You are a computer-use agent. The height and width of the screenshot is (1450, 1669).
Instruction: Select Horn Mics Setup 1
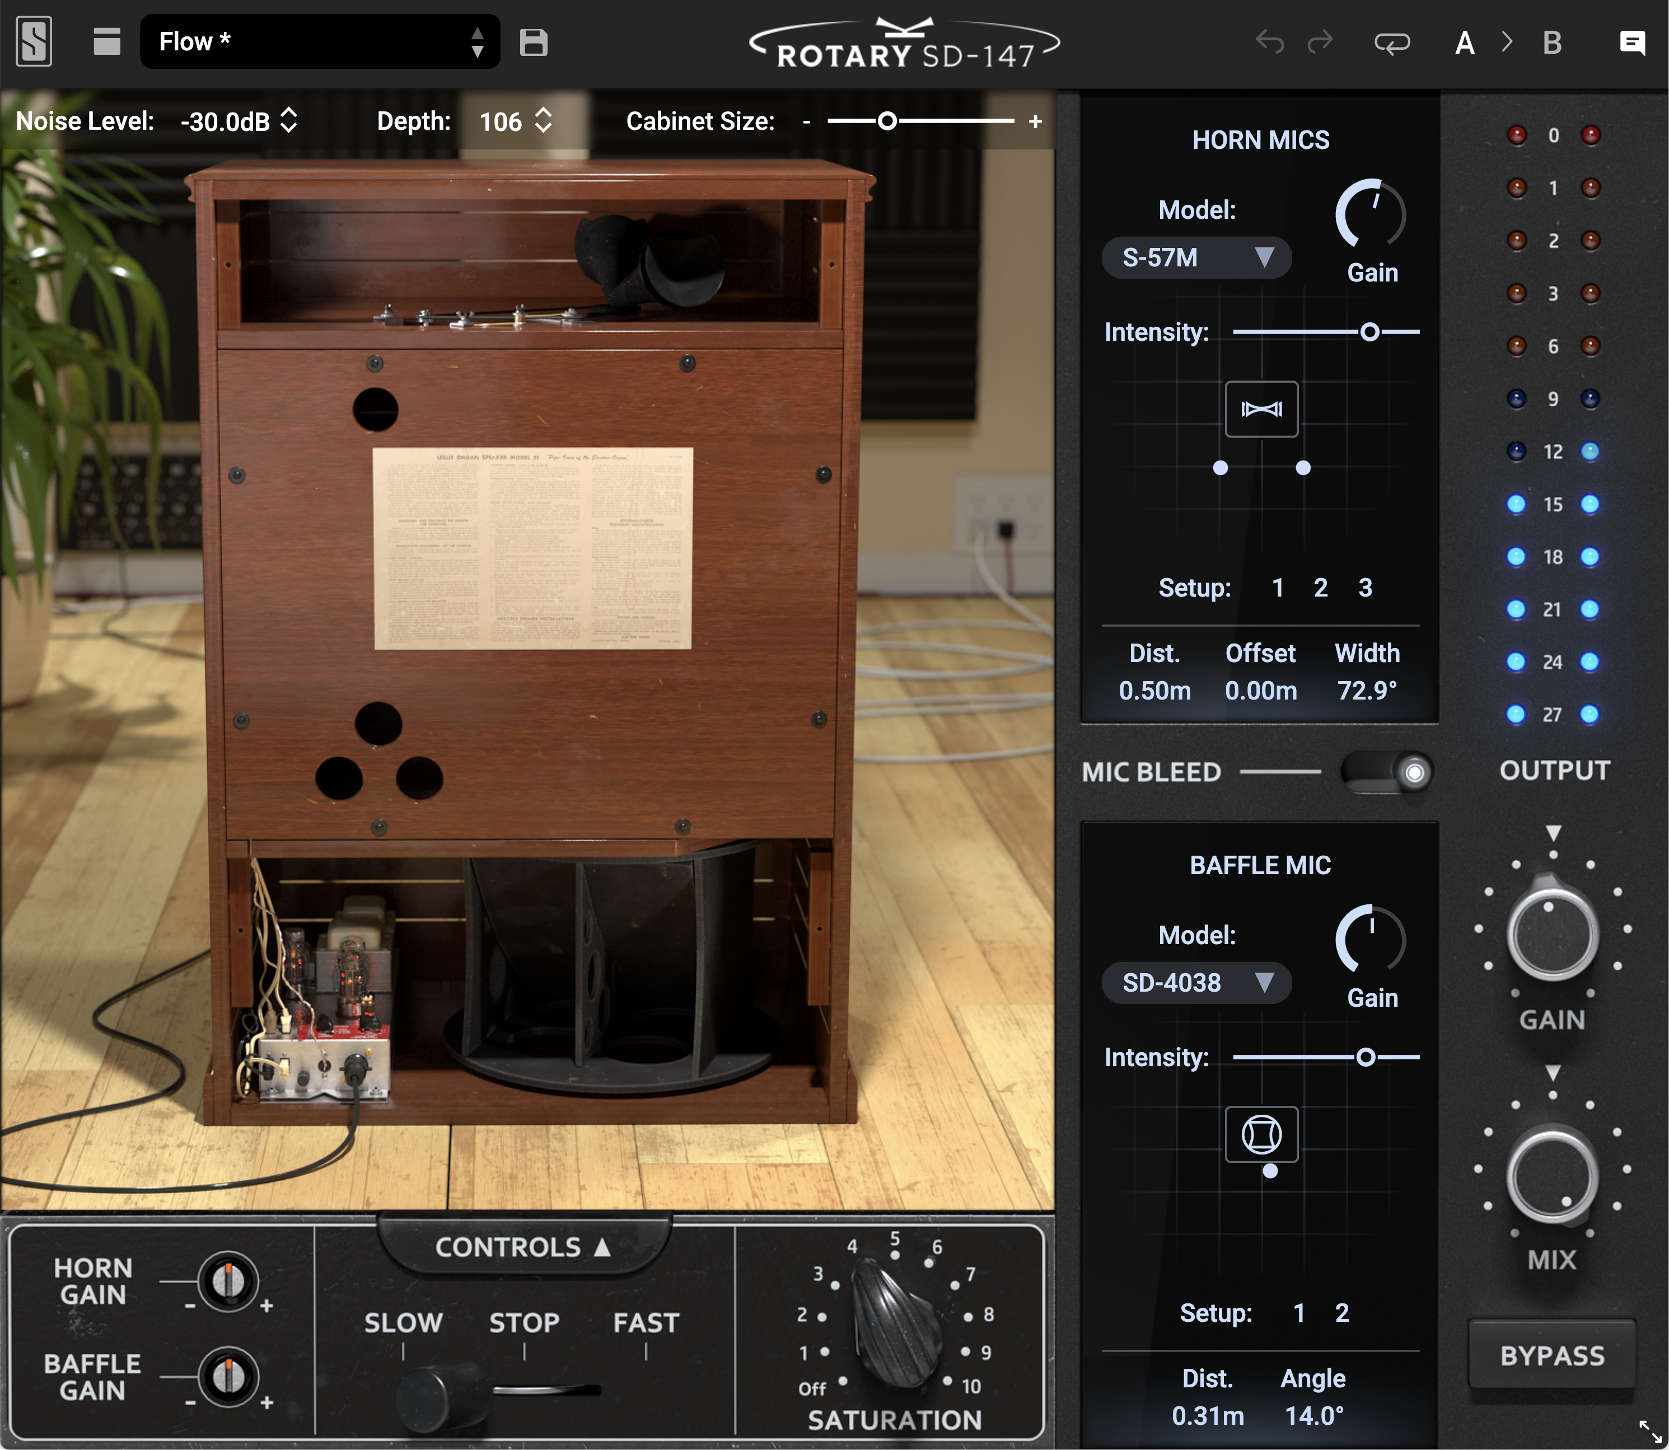(x=1277, y=588)
